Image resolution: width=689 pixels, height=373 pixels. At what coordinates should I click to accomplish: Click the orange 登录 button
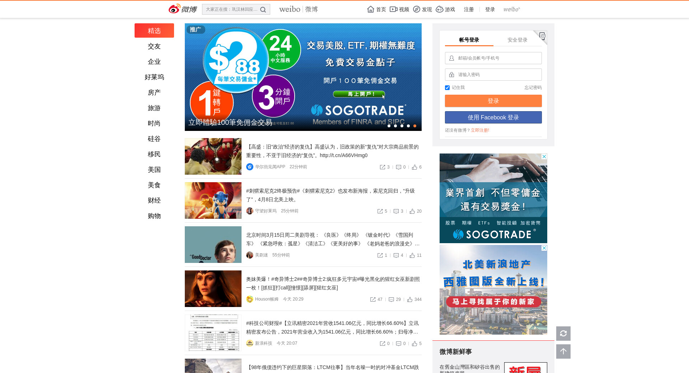point(493,101)
